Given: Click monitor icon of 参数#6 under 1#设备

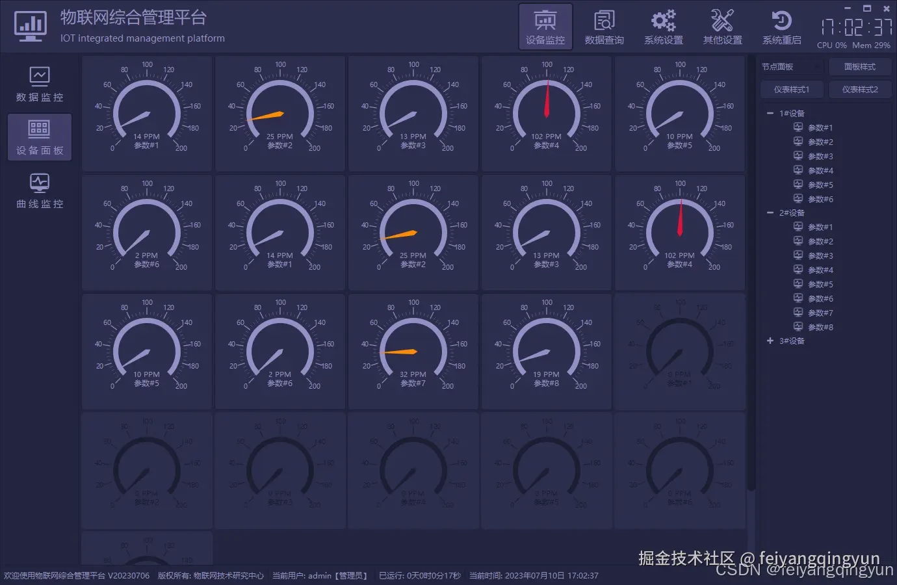Looking at the screenshot, I should coord(798,199).
